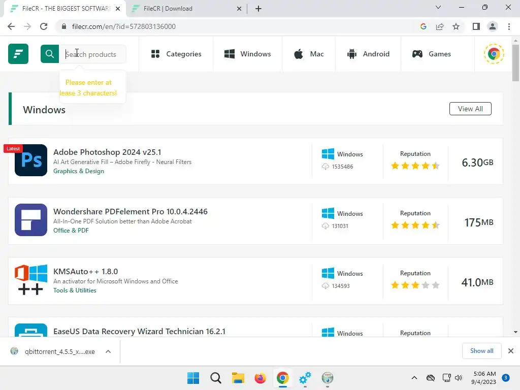Click the site lock security icon
The width and height of the screenshot is (520, 390).
[x=64, y=26]
